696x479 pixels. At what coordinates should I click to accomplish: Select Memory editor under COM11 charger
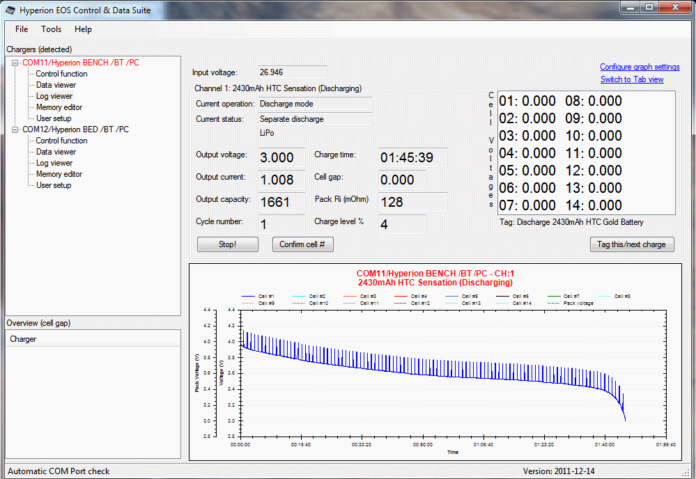59,107
